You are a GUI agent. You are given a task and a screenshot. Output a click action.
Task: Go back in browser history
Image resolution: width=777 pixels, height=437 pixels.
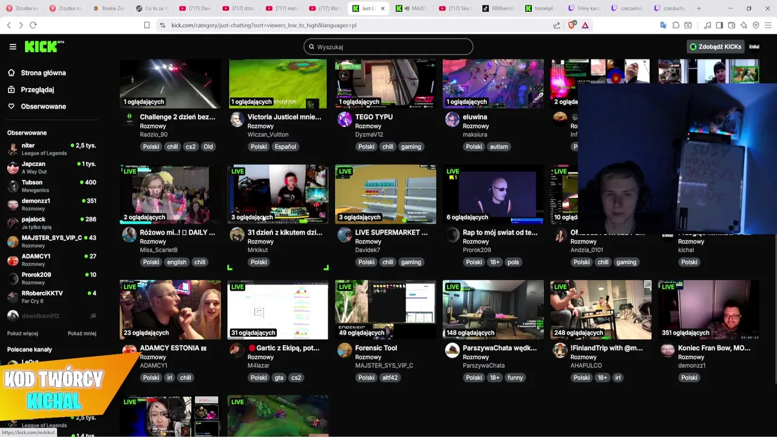[x=8, y=25]
